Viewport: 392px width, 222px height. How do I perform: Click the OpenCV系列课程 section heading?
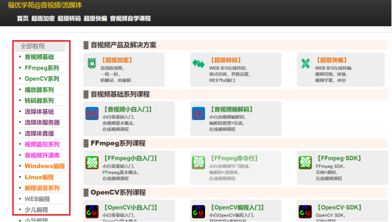(x=118, y=193)
